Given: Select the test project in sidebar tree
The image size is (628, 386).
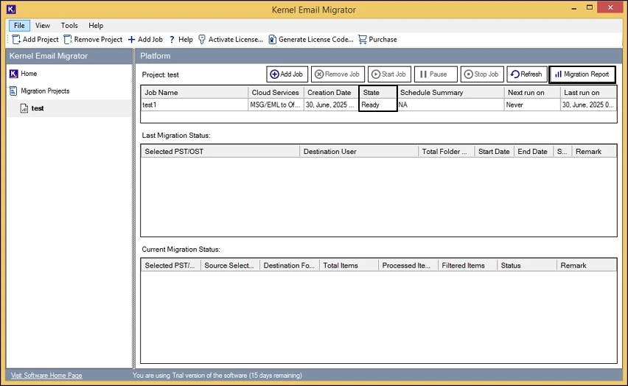Looking at the screenshot, I should [x=38, y=108].
